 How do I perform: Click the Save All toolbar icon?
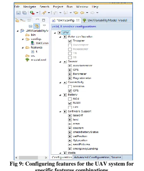(x=24, y=13)
